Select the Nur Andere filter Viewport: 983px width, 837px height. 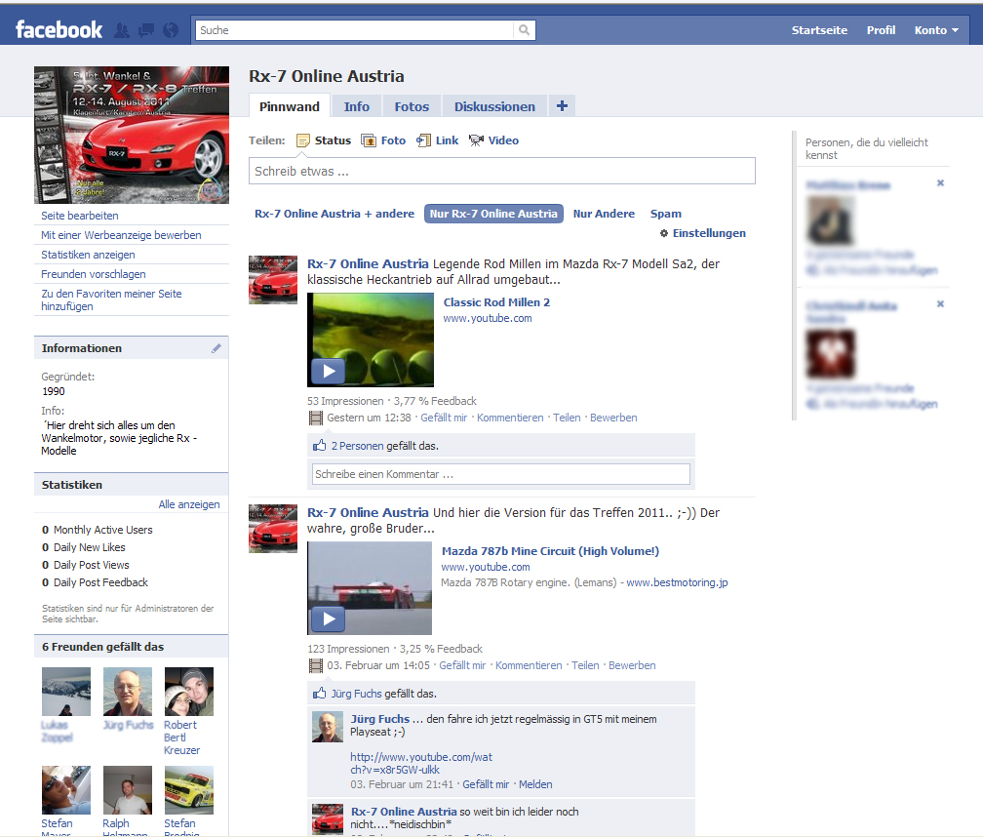pyautogui.click(x=604, y=214)
